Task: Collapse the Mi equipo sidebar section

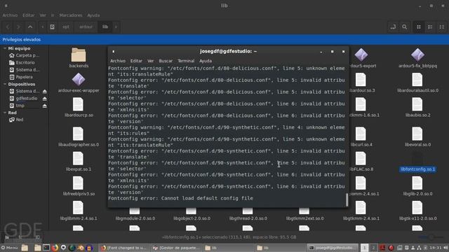Action: tap(5, 48)
